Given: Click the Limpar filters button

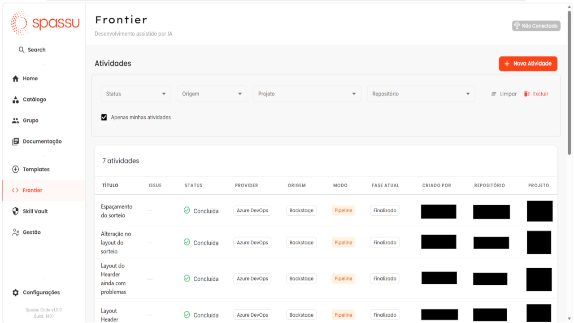Looking at the screenshot, I should coord(504,94).
